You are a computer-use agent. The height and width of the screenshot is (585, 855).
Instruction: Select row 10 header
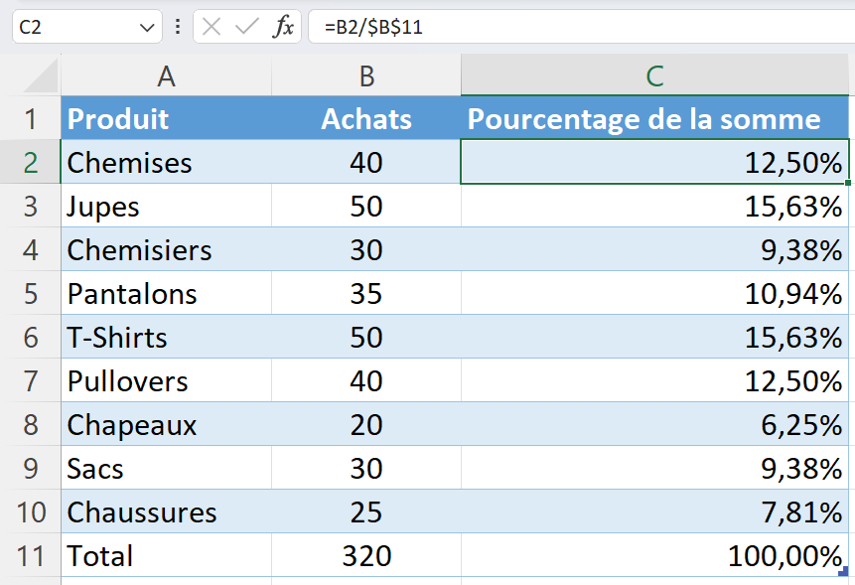click(x=31, y=511)
